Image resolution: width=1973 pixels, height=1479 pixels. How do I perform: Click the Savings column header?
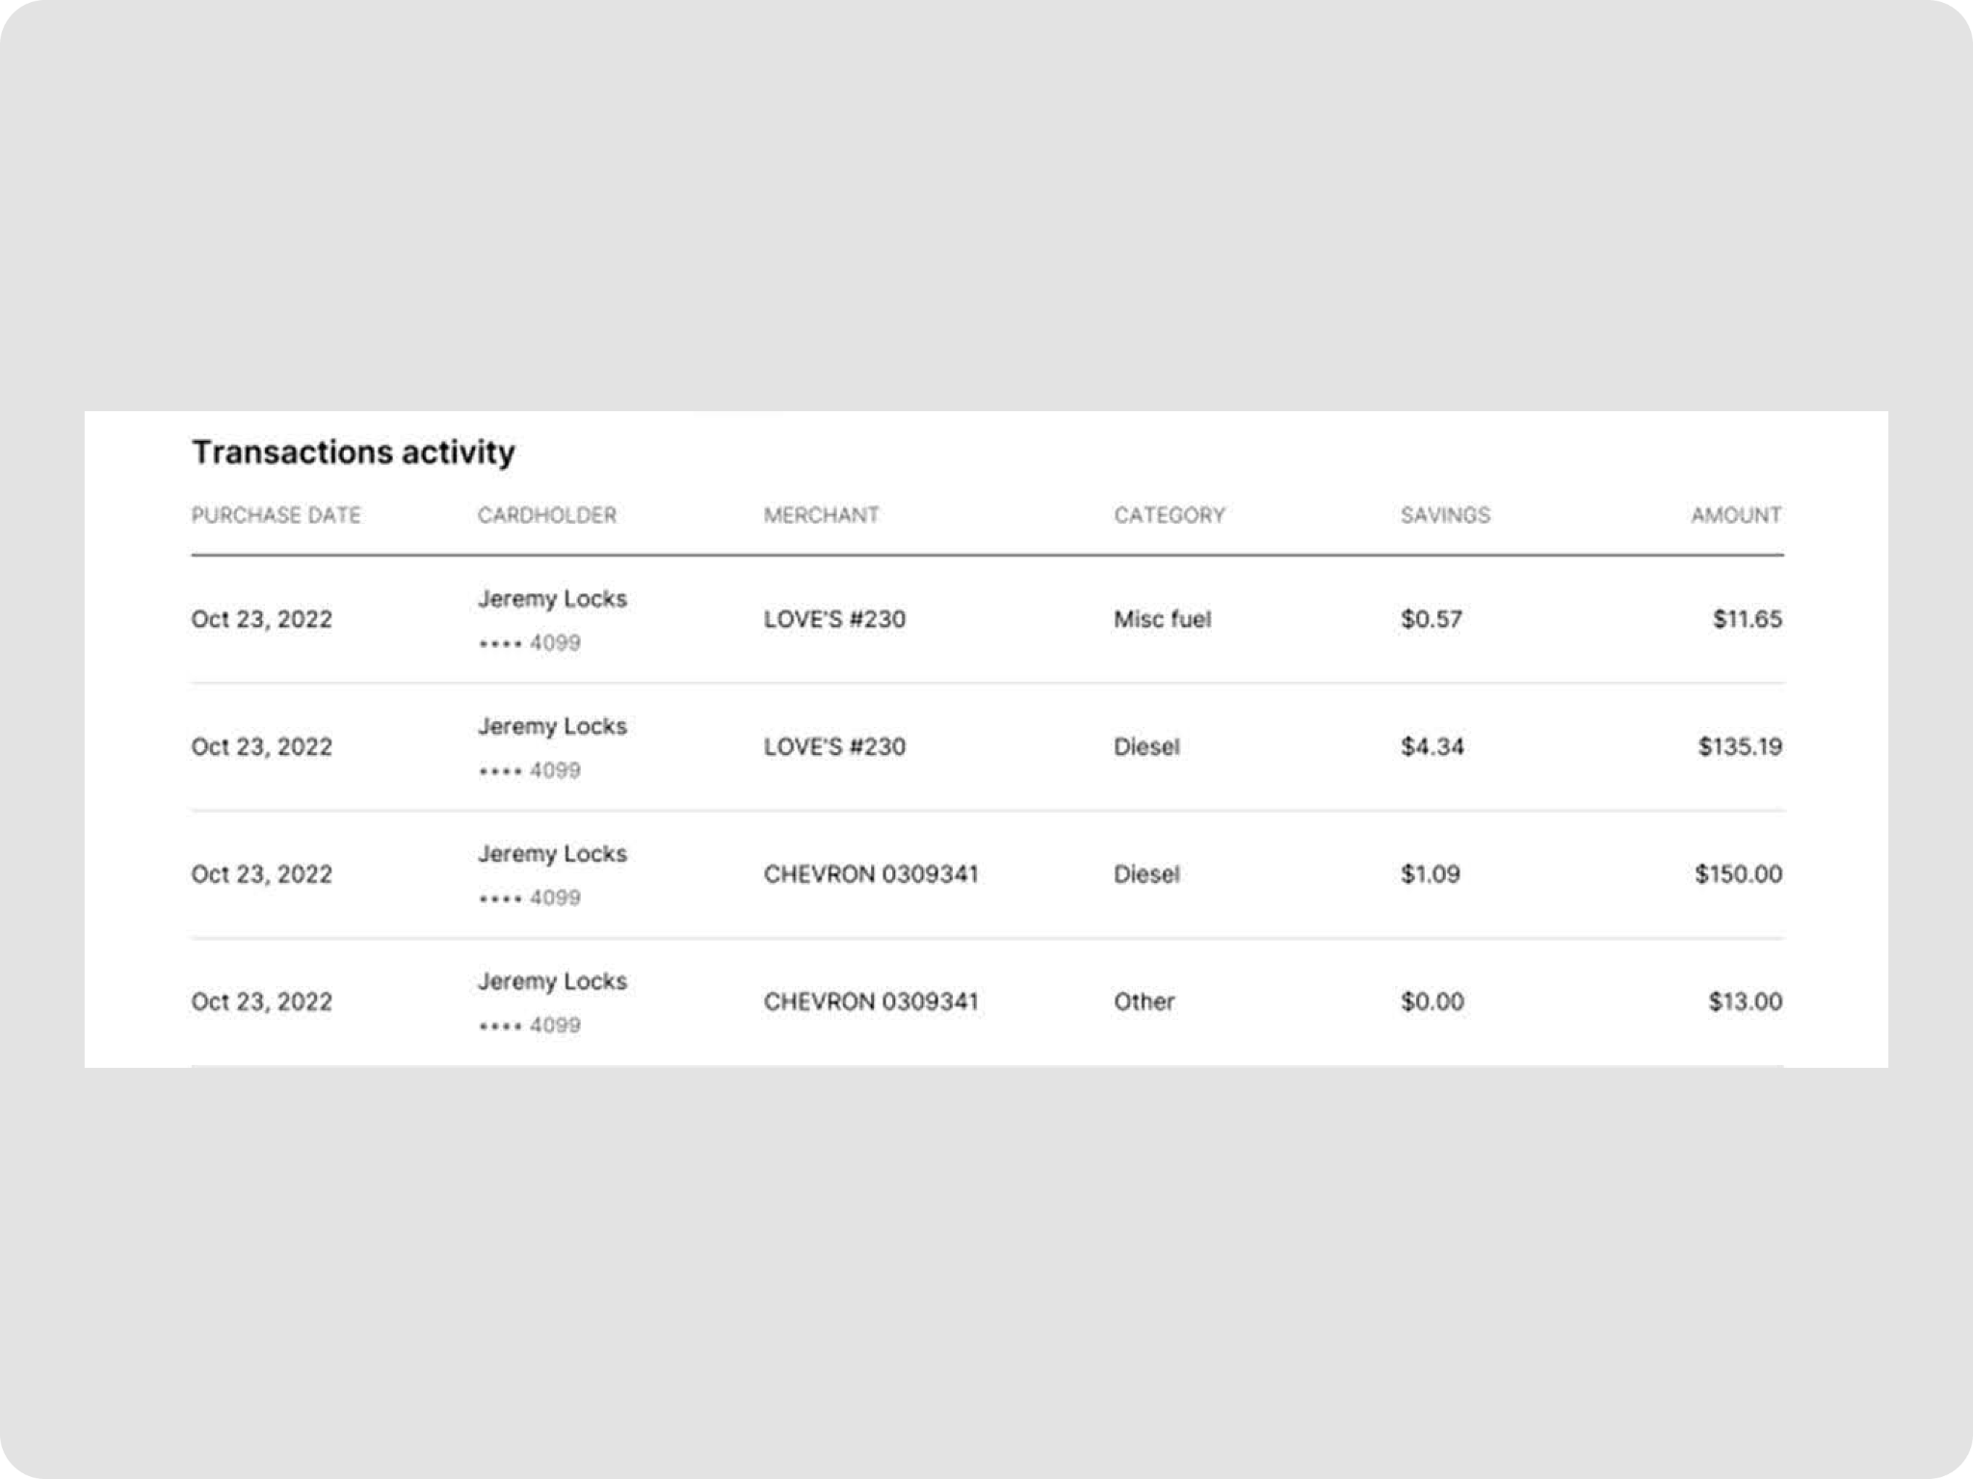tap(1444, 515)
